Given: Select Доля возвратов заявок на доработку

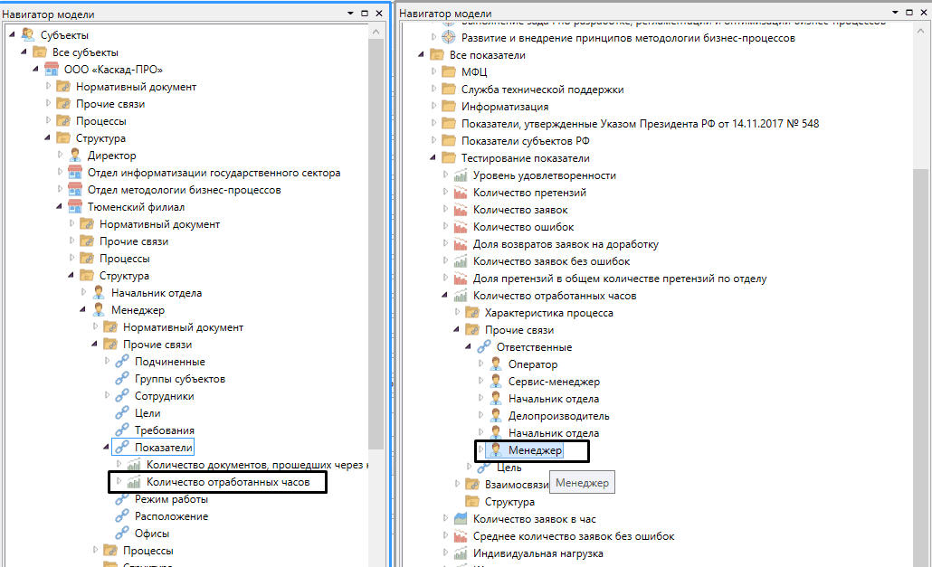Looking at the screenshot, I should pyautogui.click(x=566, y=244).
